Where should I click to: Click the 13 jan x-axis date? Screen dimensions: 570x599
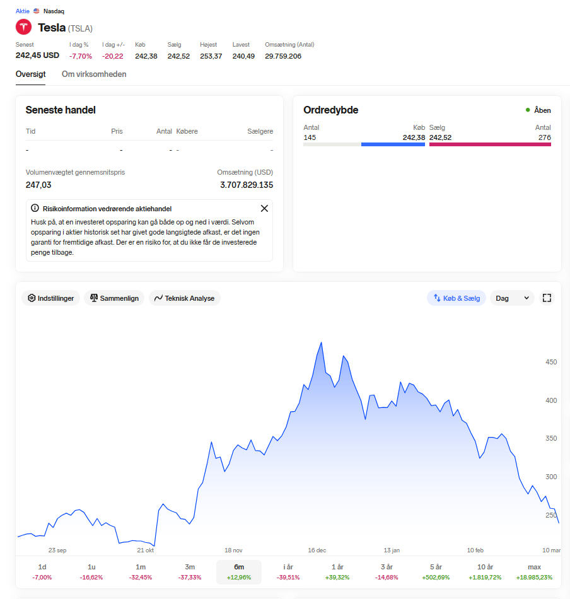(392, 550)
